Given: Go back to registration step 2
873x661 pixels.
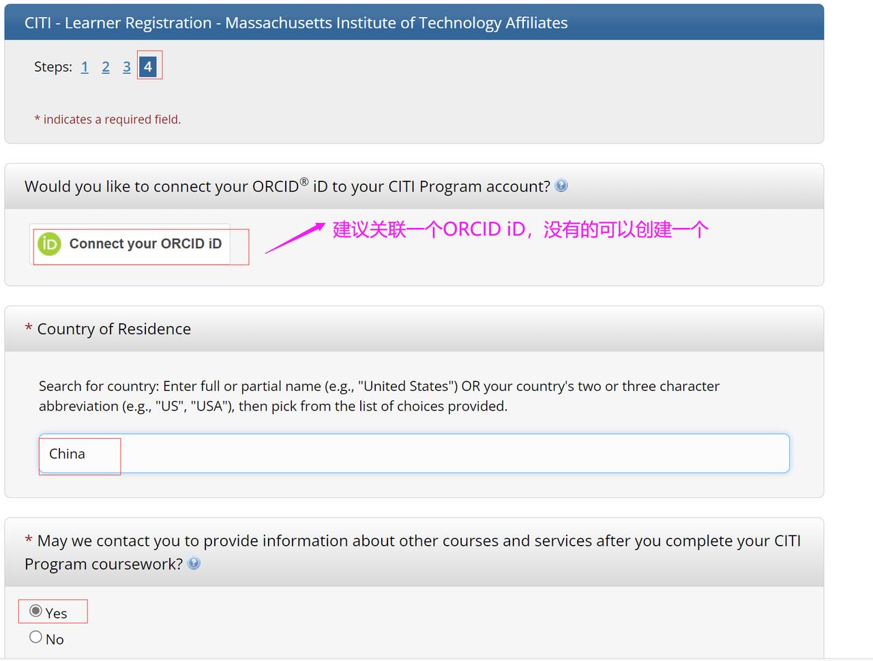Looking at the screenshot, I should [x=106, y=67].
